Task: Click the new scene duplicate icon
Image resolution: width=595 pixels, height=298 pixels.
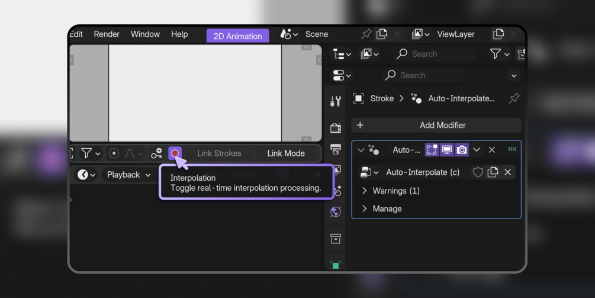Action: 382,34
